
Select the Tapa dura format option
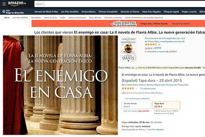click(166, 105)
